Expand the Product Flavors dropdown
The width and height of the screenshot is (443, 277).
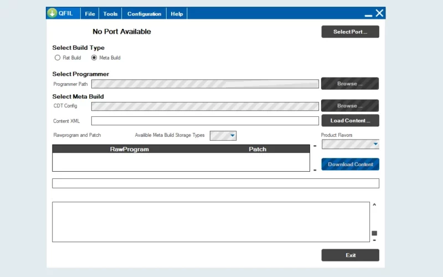(x=375, y=144)
